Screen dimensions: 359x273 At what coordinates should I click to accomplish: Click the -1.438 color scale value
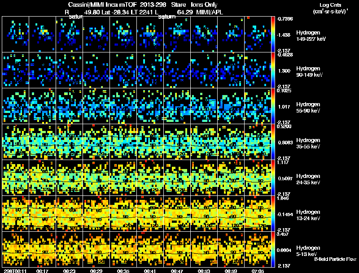[x=284, y=35]
